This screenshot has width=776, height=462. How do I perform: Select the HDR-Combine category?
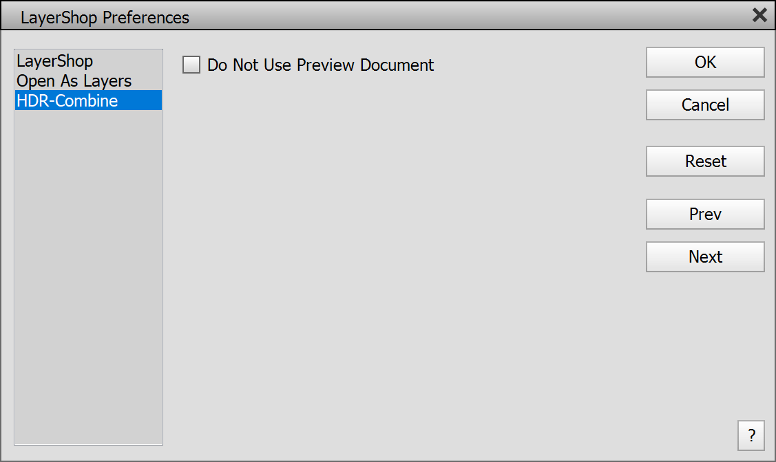(x=67, y=101)
